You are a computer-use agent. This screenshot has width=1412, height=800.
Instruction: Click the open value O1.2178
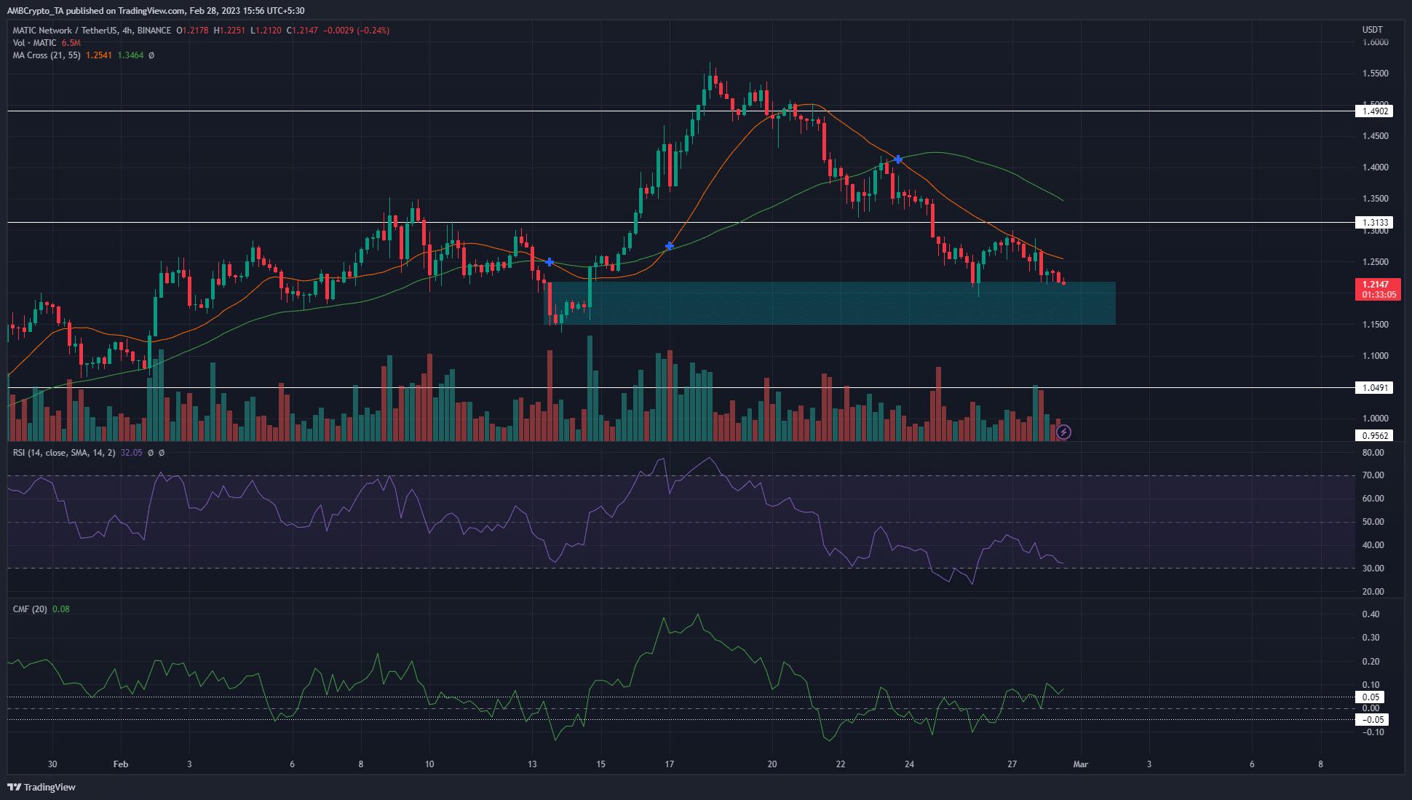[x=192, y=31]
